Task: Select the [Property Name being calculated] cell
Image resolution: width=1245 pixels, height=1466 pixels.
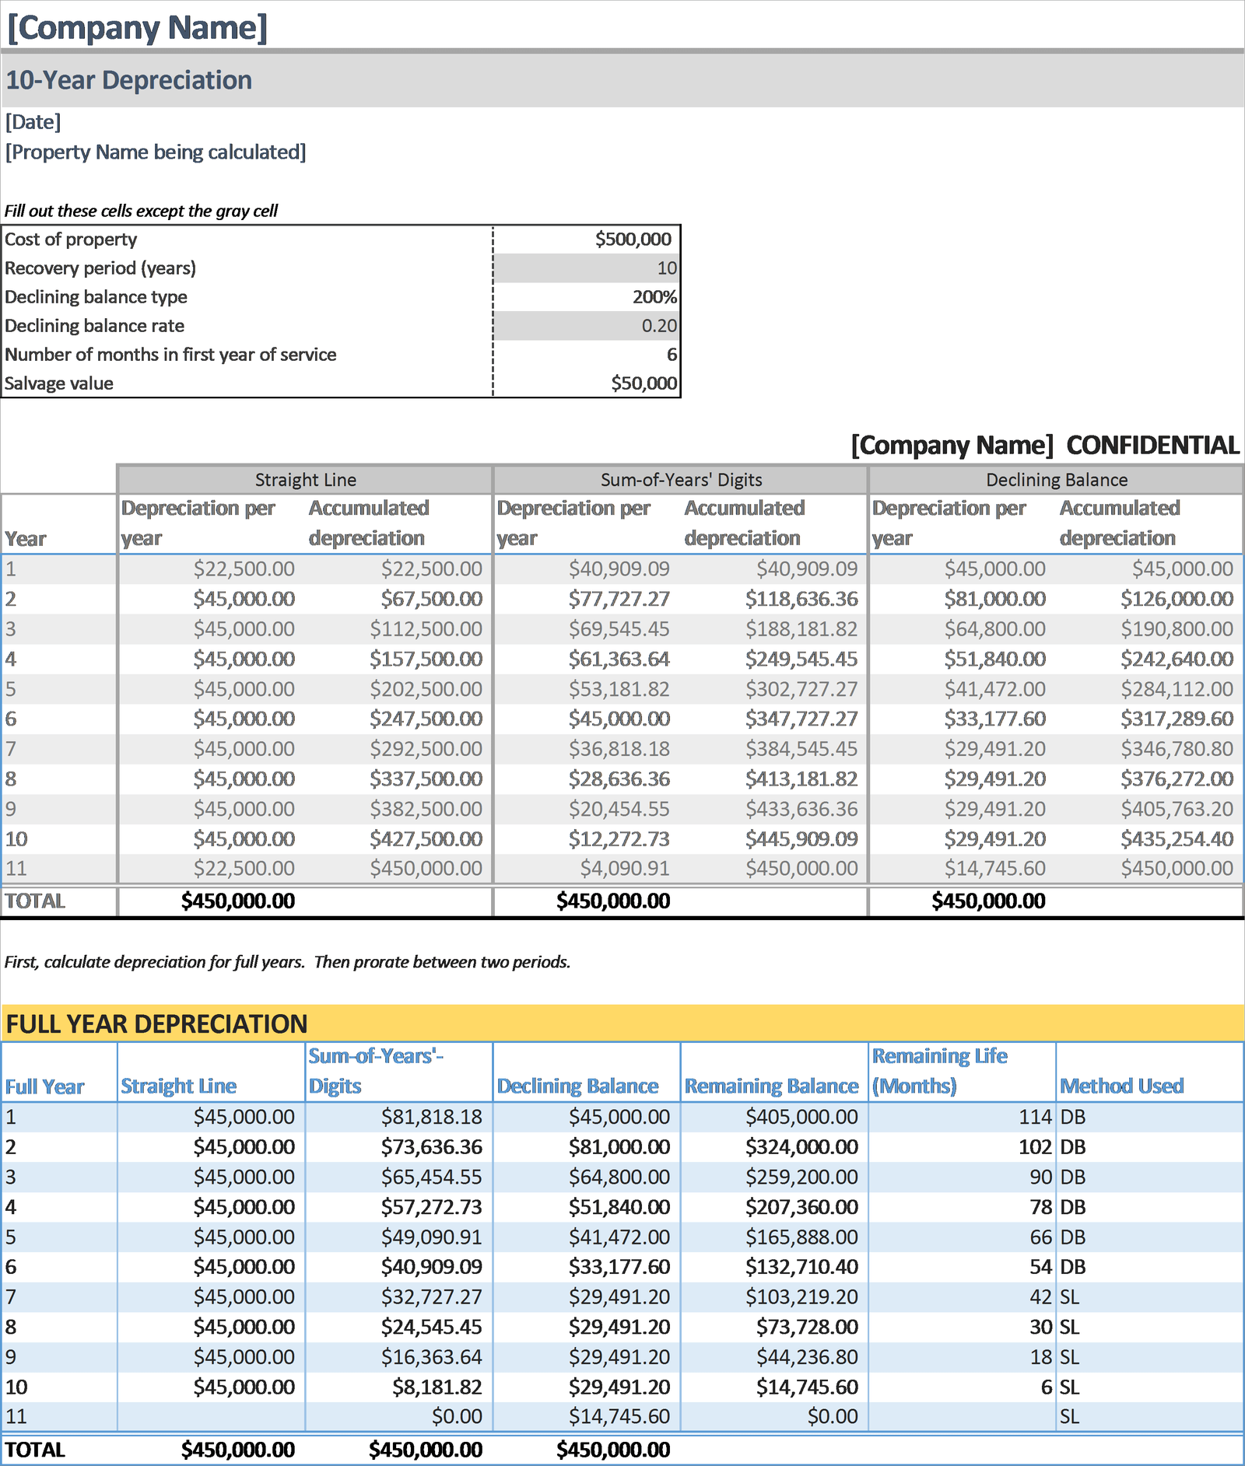Action: (x=156, y=152)
